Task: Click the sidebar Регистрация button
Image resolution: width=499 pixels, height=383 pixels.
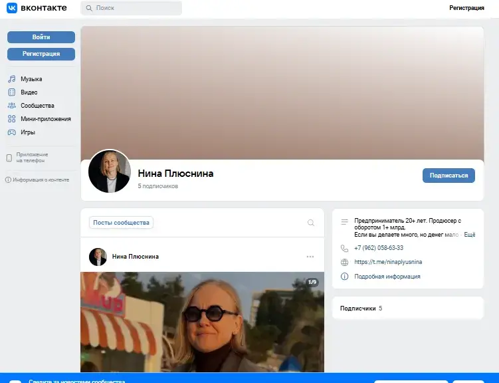Action: pyautogui.click(x=41, y=54)
